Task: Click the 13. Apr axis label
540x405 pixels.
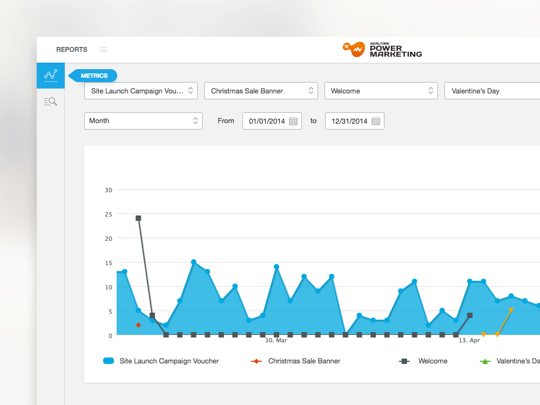Action: (x=469, y=340)
